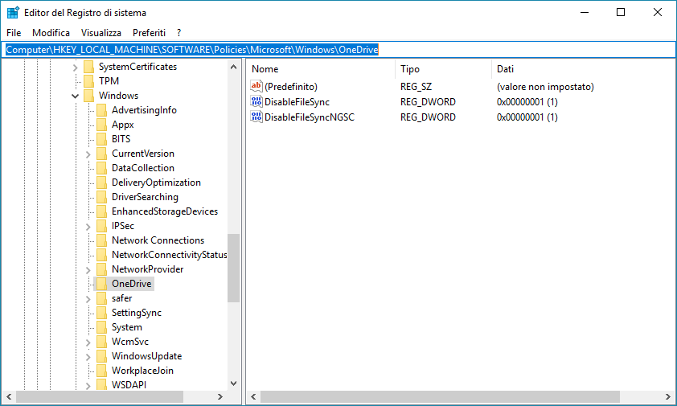Click the tree pane horizontal scrollbar thumb
The width and height of the screenshot is (677, 406).
pos(100,396)
